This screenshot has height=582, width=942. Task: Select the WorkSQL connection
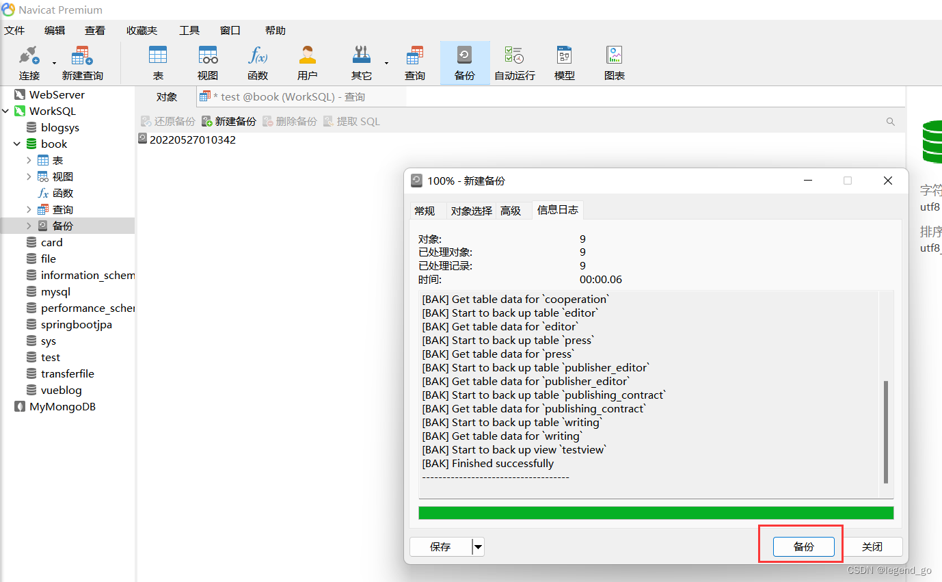pyautogui.click(x=52, y=111)
